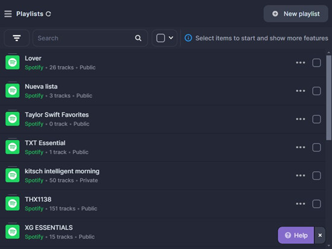Click the scrollbar up arrow
The width and height of the screenshot is (332, 249).
click(x=328, y=53)
